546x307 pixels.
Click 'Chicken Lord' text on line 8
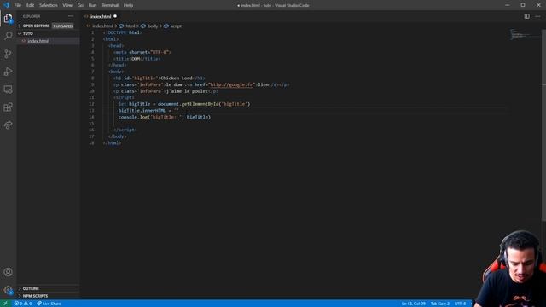click(x=177, y=78)
